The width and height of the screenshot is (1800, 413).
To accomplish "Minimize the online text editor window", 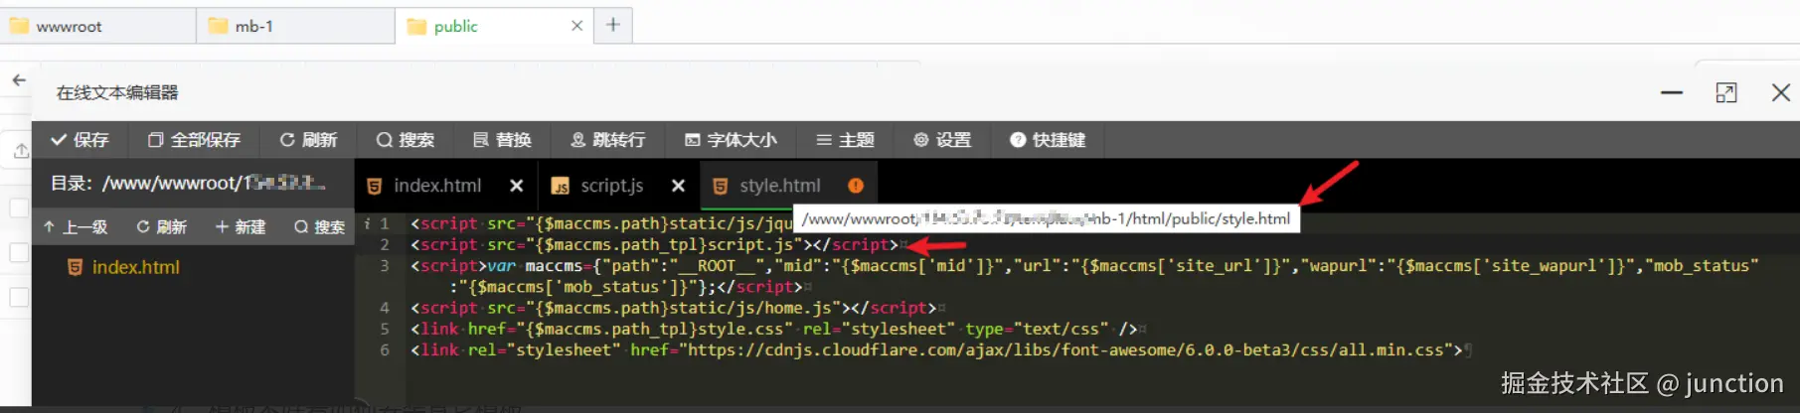I will [1672, 92].
